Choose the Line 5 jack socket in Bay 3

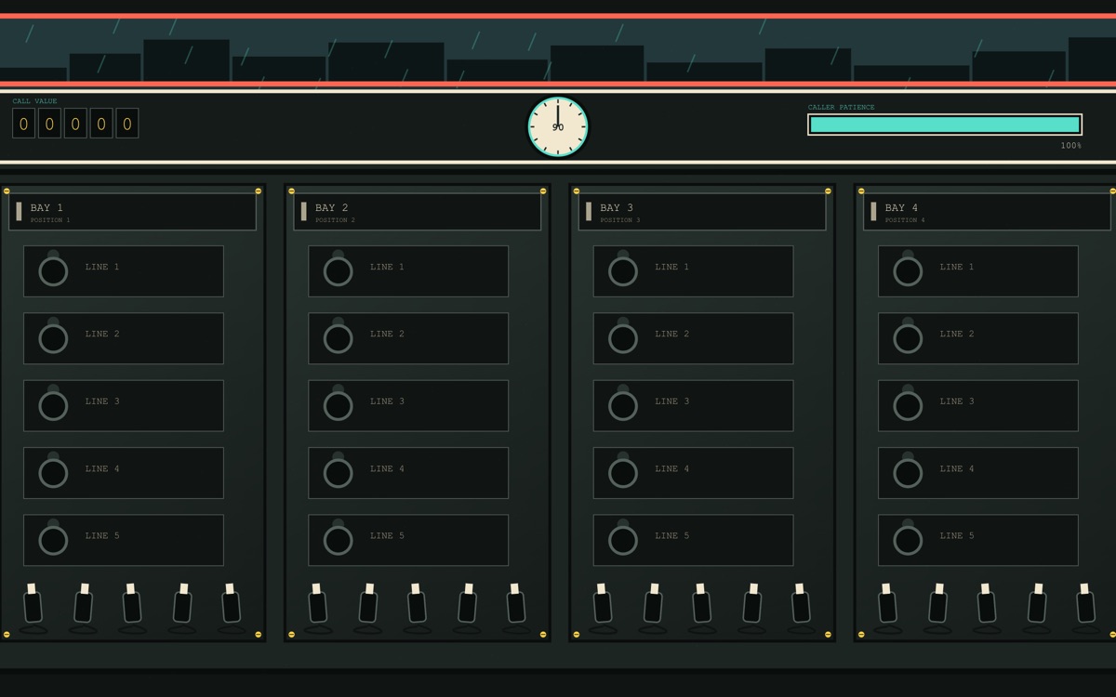click(623, 540)
